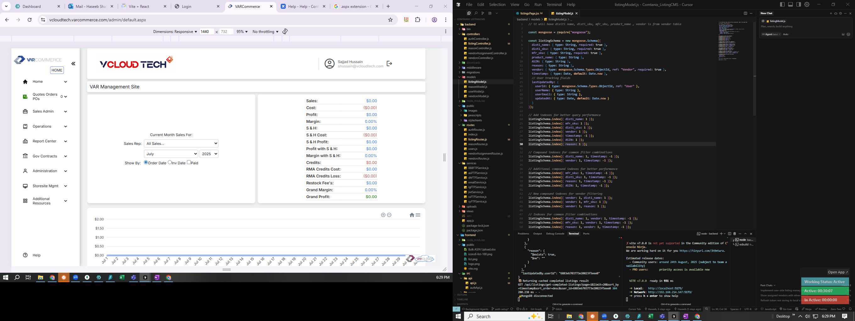Switch to the Problems panel tab
This screenshot has height=321, width=855.
pos(523,234)
